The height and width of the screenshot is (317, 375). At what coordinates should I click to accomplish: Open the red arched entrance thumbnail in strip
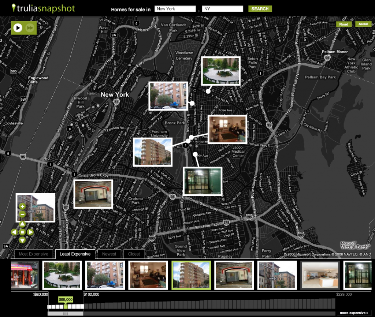click(234, 275)
